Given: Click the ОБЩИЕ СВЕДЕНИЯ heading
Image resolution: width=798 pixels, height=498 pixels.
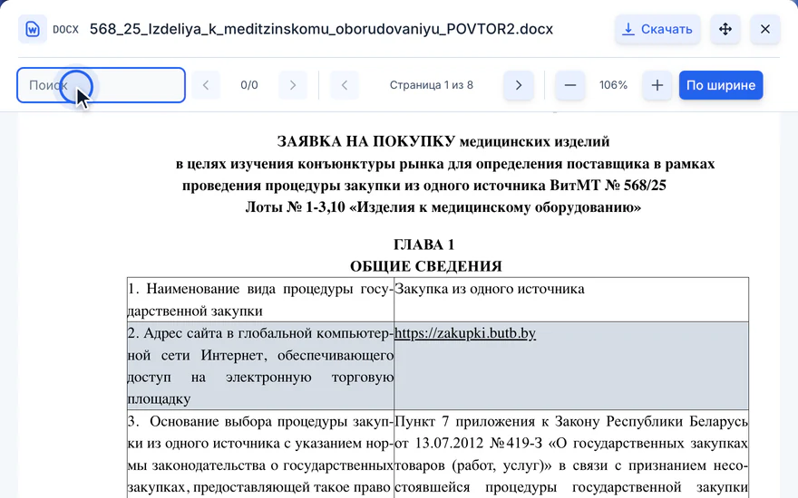Looking at the screenshot, I should pos(426,266).
